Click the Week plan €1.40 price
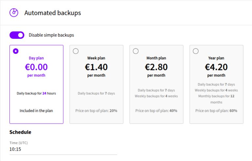 coord(96,67)
